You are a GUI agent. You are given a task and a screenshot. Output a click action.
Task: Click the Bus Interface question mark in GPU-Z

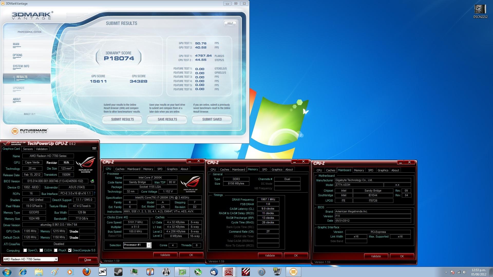94,193
